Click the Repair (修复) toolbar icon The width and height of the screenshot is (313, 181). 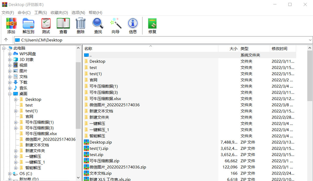pyautogui.click(x=152, y=24)
